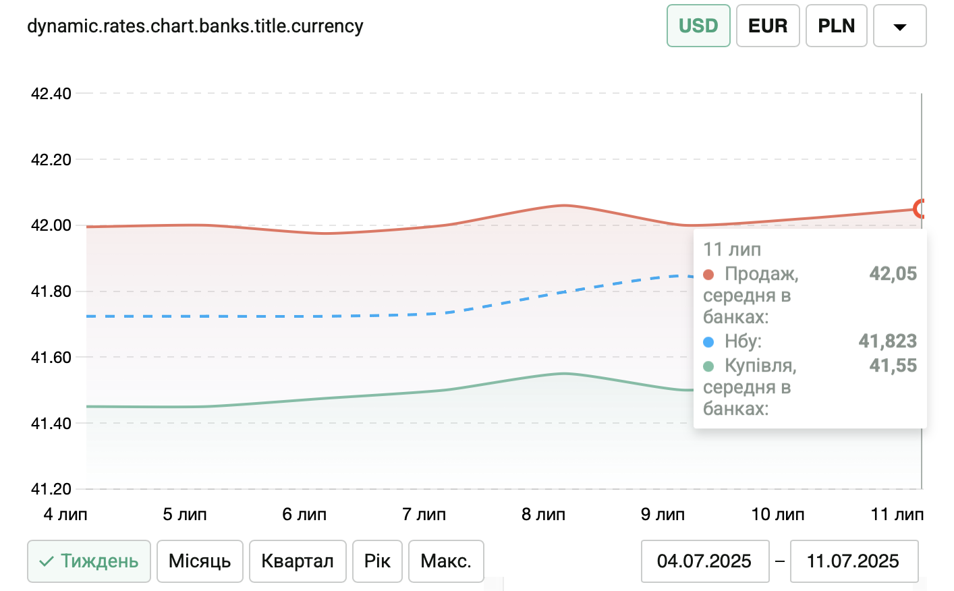The image size is (954, 591).
Task: Click the checkmark icon on Тиждень
Action: [x=47, y=561]
